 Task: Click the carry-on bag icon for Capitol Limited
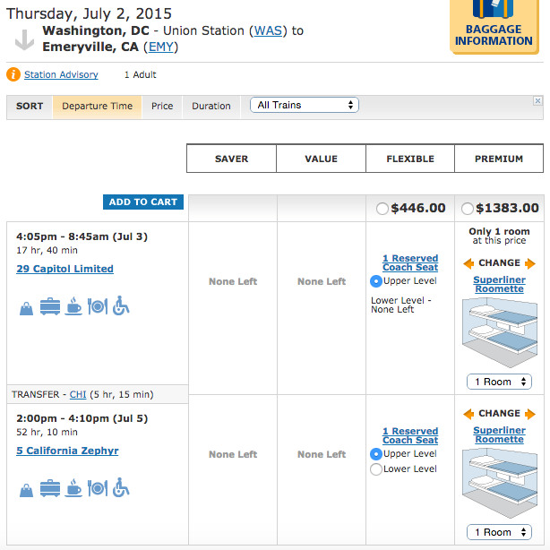tap(26, 309)
